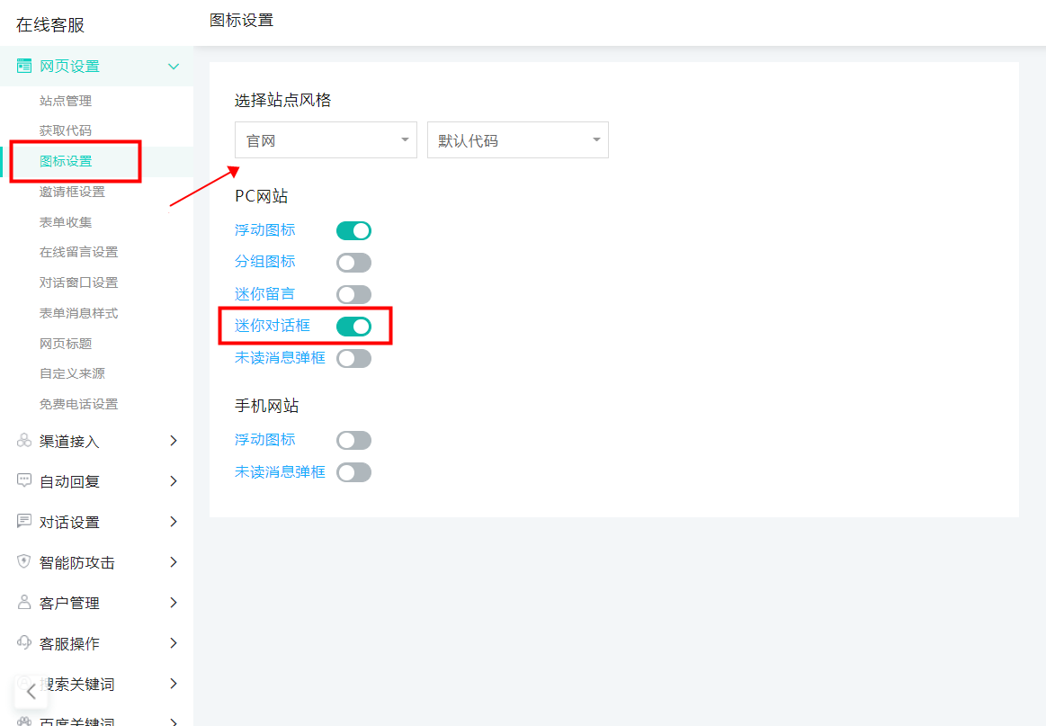Click the 自动回复 chat bubble icon
1046x726 pixels.
tap(24, 481)
